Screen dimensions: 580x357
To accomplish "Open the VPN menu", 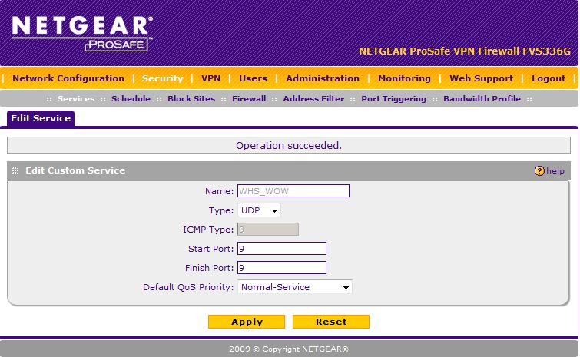I will coord(210,78).
